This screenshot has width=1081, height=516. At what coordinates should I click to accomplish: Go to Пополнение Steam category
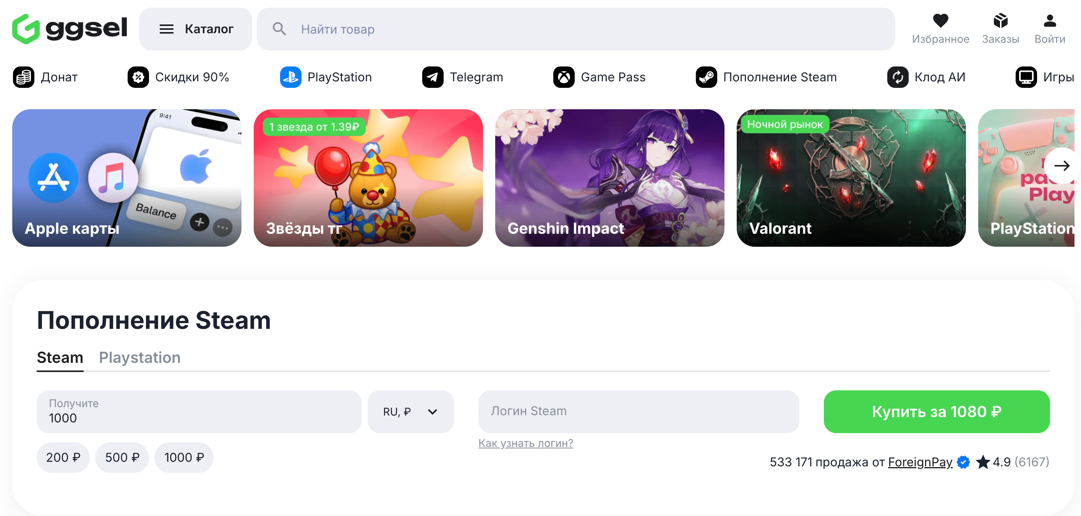[x=766, y=77]
